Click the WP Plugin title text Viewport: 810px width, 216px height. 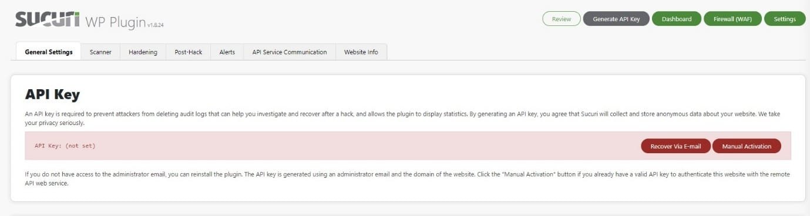[116, 21]
